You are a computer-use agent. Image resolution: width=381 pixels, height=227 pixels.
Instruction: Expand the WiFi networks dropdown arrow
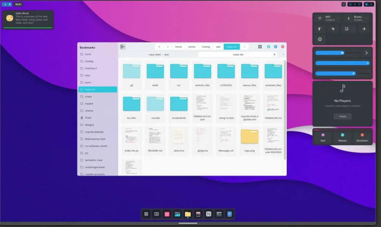click(338, 19)
